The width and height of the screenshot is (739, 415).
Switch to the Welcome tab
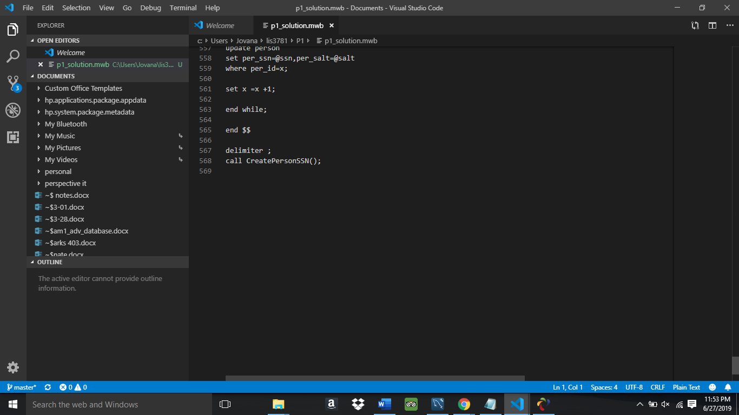click(220, 25)
